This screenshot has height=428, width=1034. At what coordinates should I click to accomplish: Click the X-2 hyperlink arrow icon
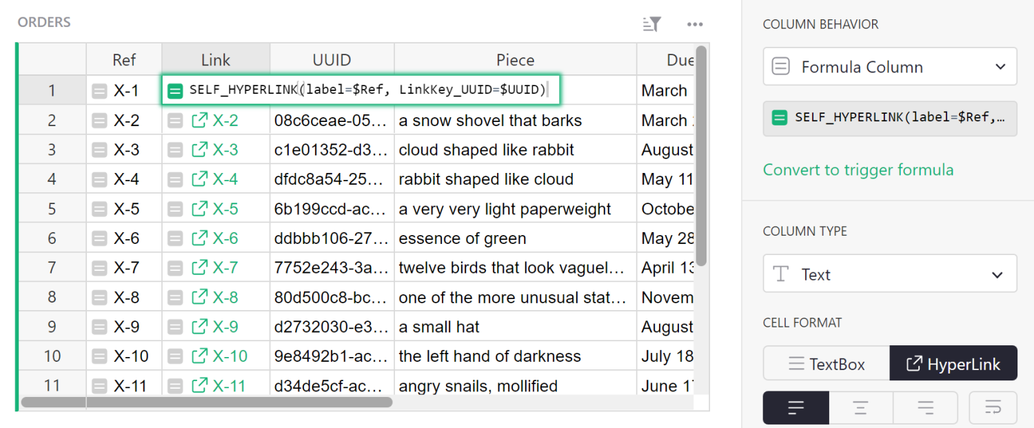199,121
